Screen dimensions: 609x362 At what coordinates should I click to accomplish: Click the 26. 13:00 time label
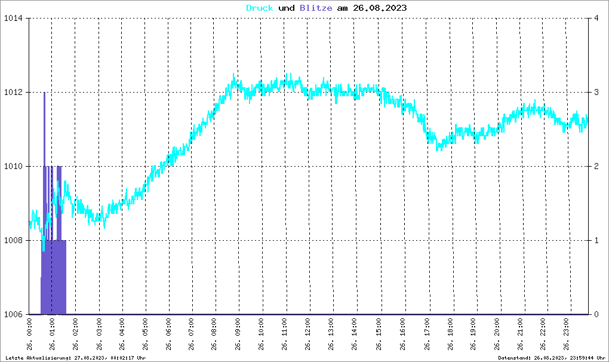[x=331, y=334]
